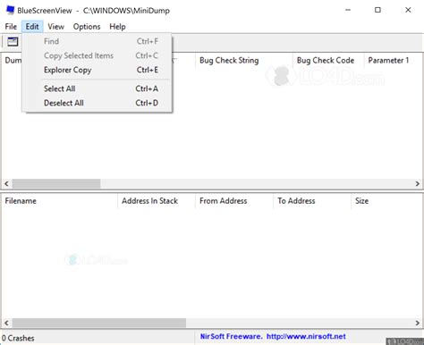Click upper pane scroll right arrow
Viewport: 424px width, 345px height.
[418, 184]
